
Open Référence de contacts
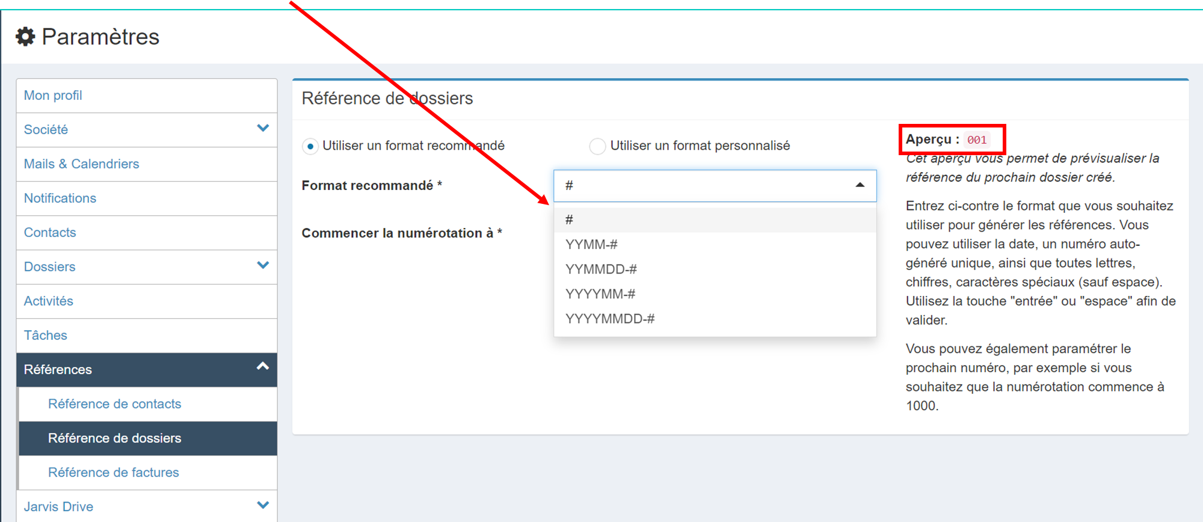pyautogui.click(x=114, y=404)
